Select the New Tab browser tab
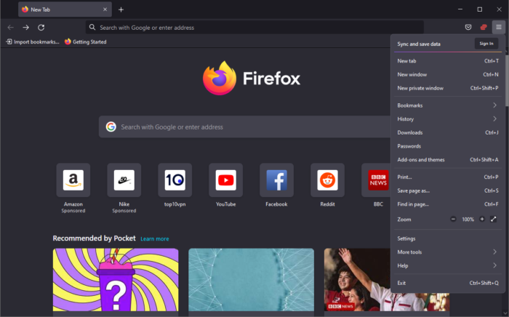Screen dimensions: 509x317 [x=65, y=9]
